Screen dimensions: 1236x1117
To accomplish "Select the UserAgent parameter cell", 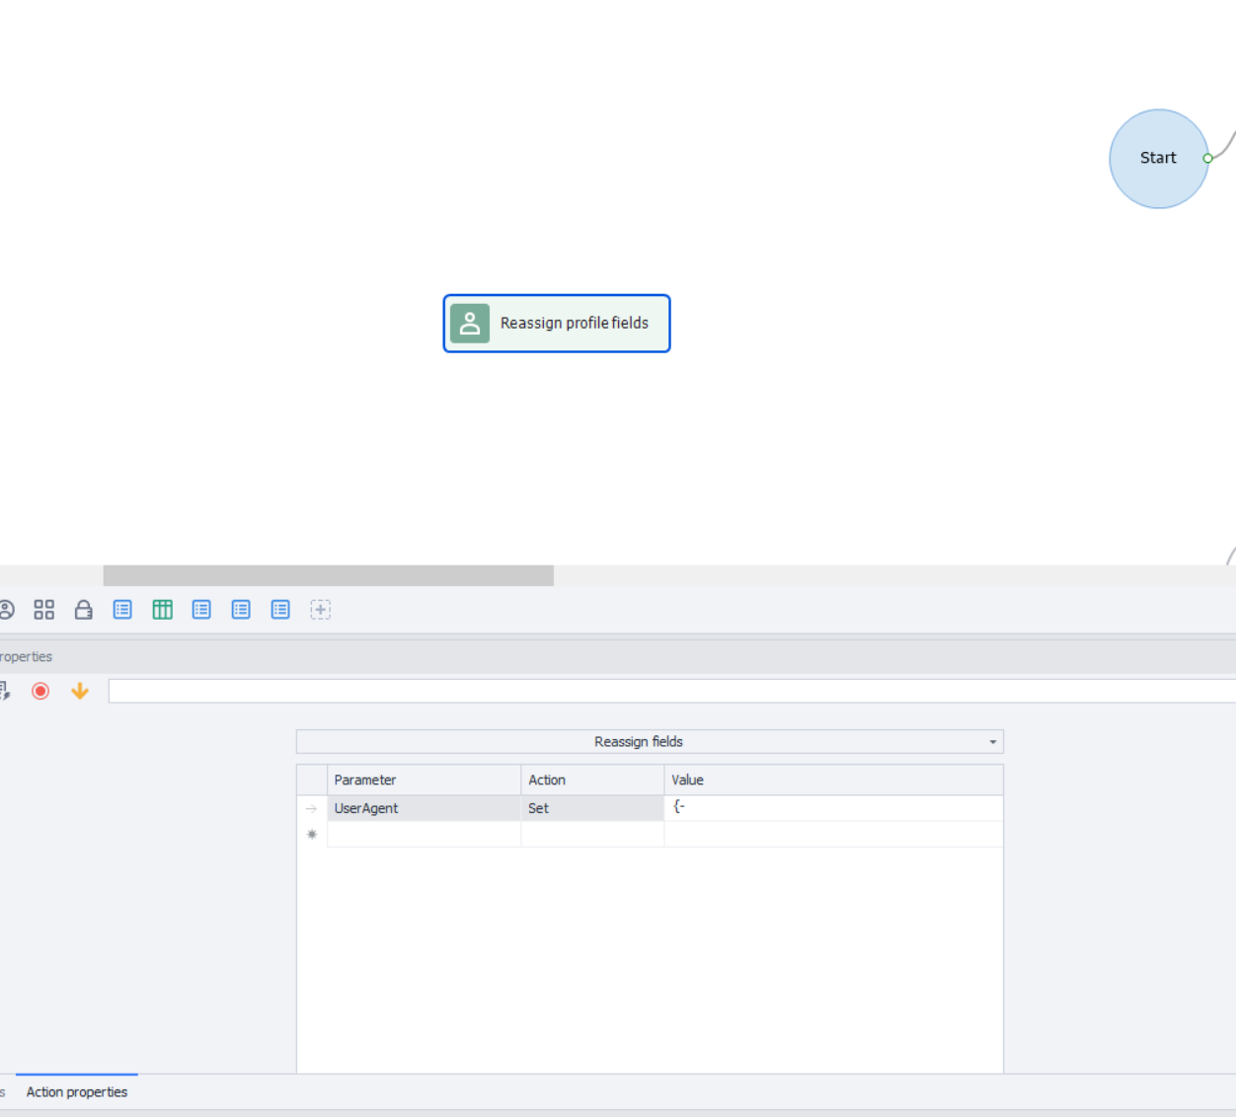I will [425, 808].
